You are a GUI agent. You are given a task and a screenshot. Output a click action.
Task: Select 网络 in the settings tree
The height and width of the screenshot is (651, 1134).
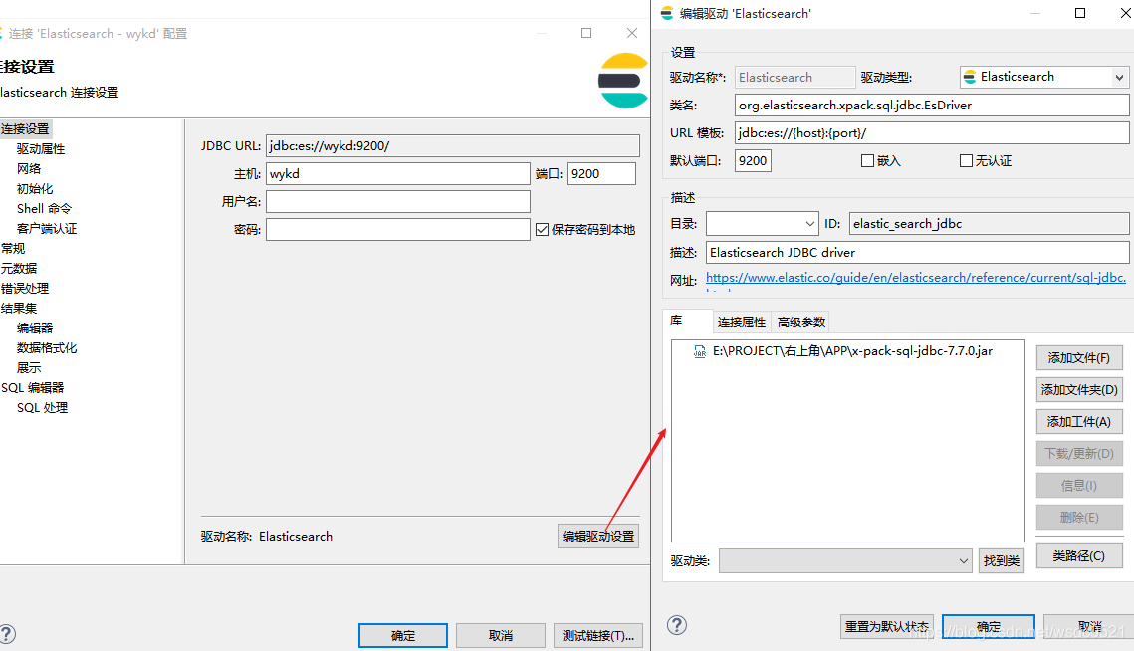[29, 168]
